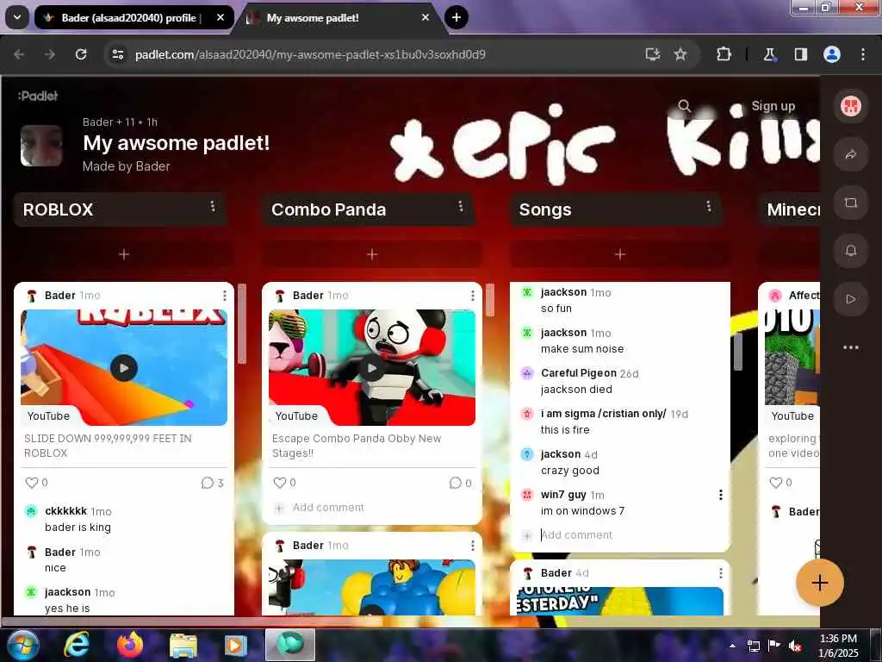Open options for second Songs Bader post
Image resolution: width=882 pixels, height=662 pixels.
coord(721,573)
